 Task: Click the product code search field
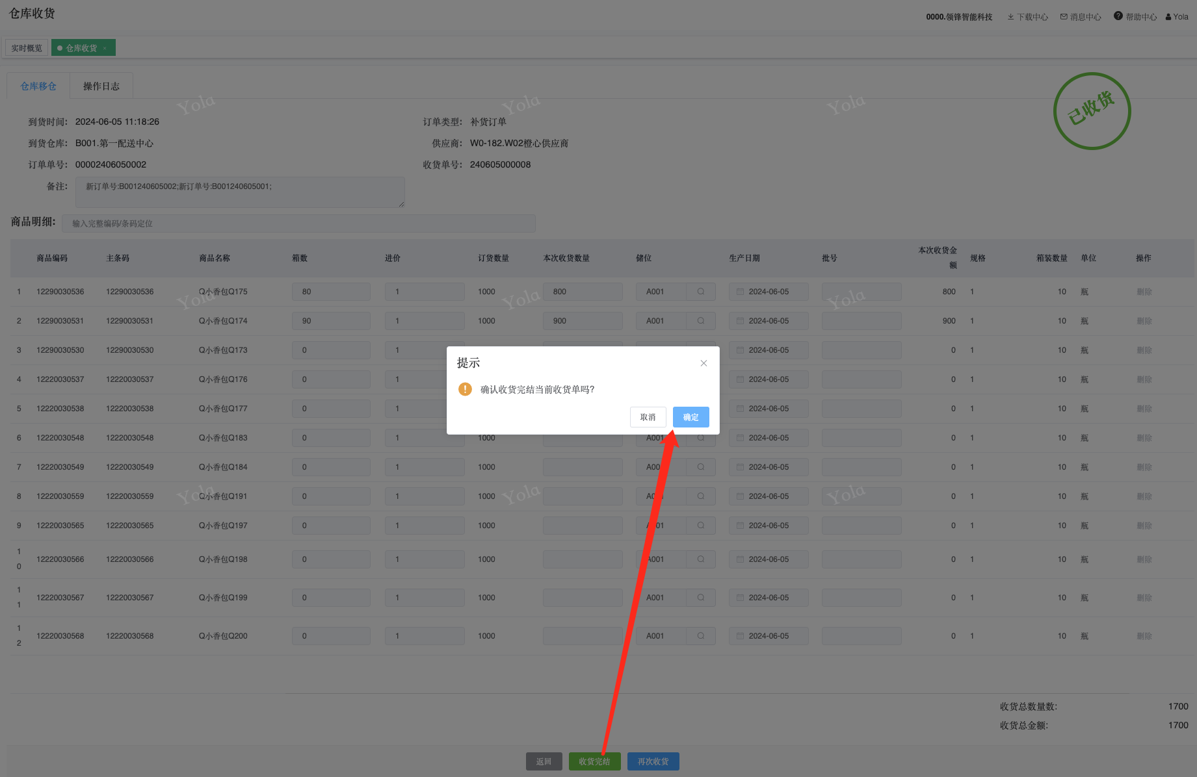pyautogui.click(x=298, y=223)
